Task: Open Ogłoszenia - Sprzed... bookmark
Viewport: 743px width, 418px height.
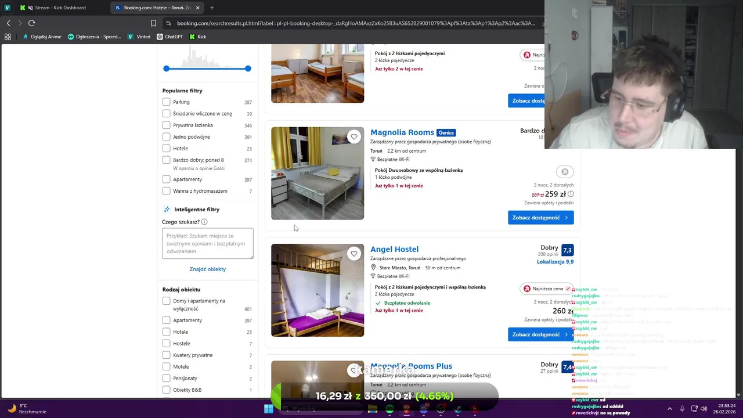Action: 95,37
